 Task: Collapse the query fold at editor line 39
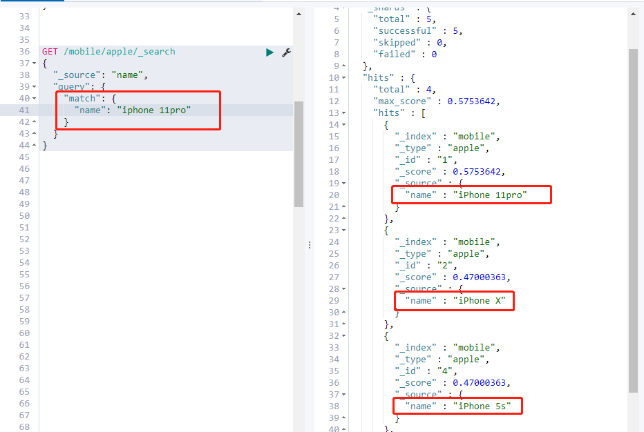point(34,86)
